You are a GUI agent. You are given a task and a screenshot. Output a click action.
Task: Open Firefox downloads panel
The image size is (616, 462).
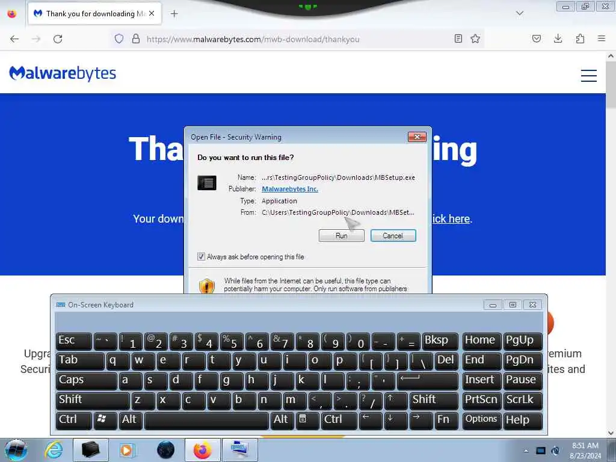click(558, 38)
